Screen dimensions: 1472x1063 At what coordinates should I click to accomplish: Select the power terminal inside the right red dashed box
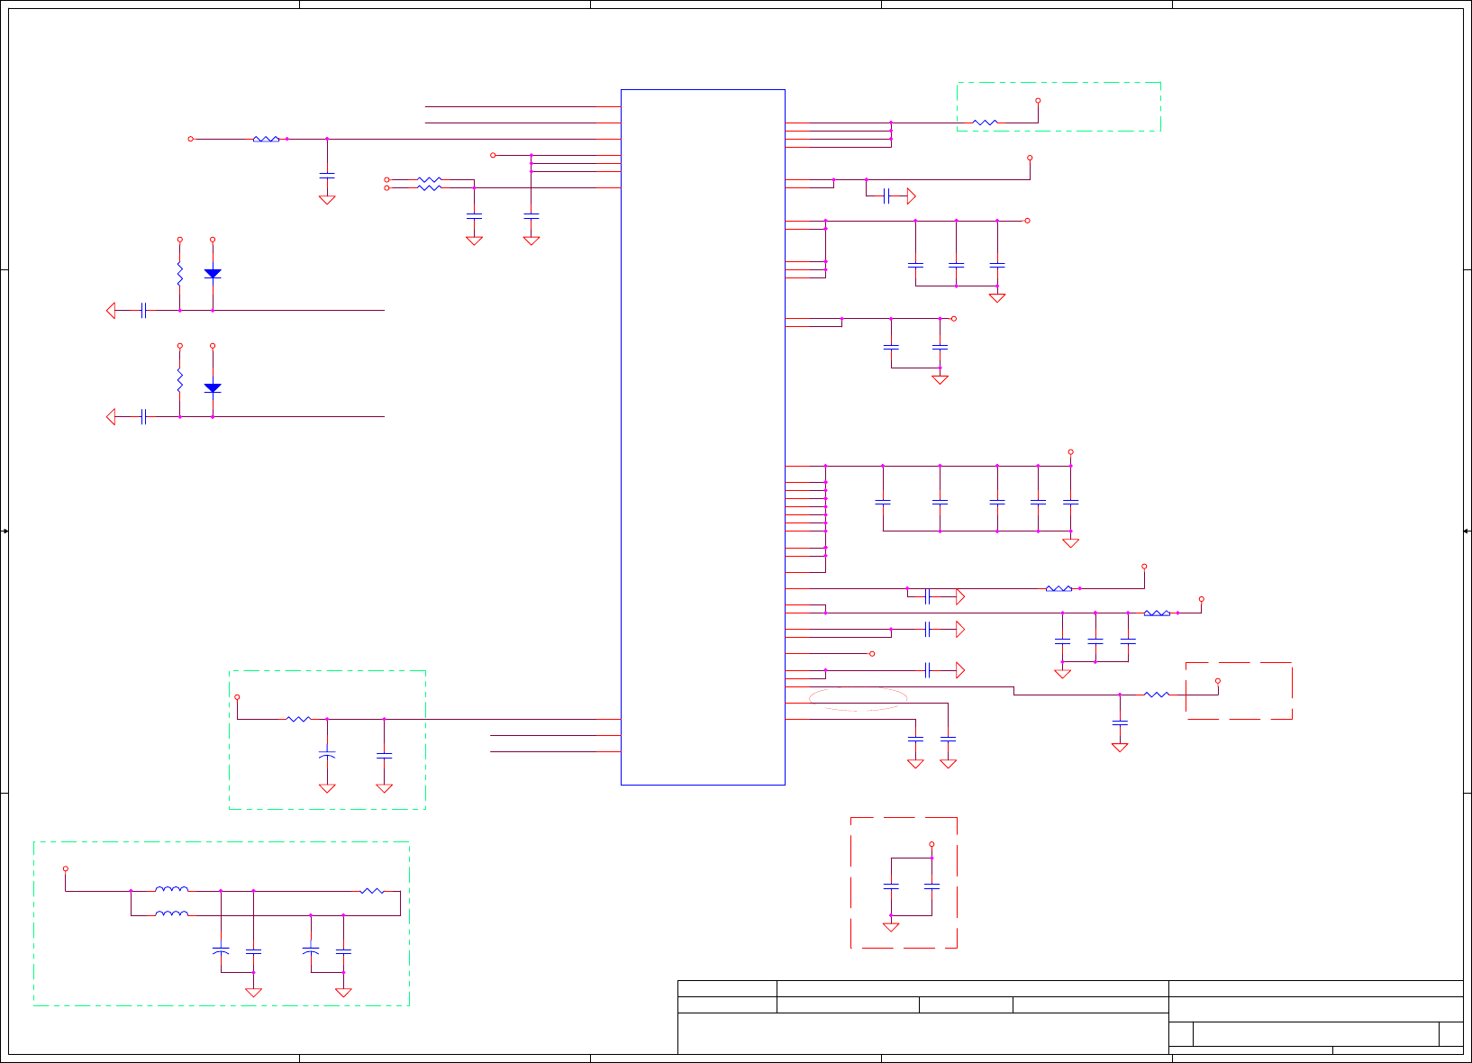[x=1218, y=681]
